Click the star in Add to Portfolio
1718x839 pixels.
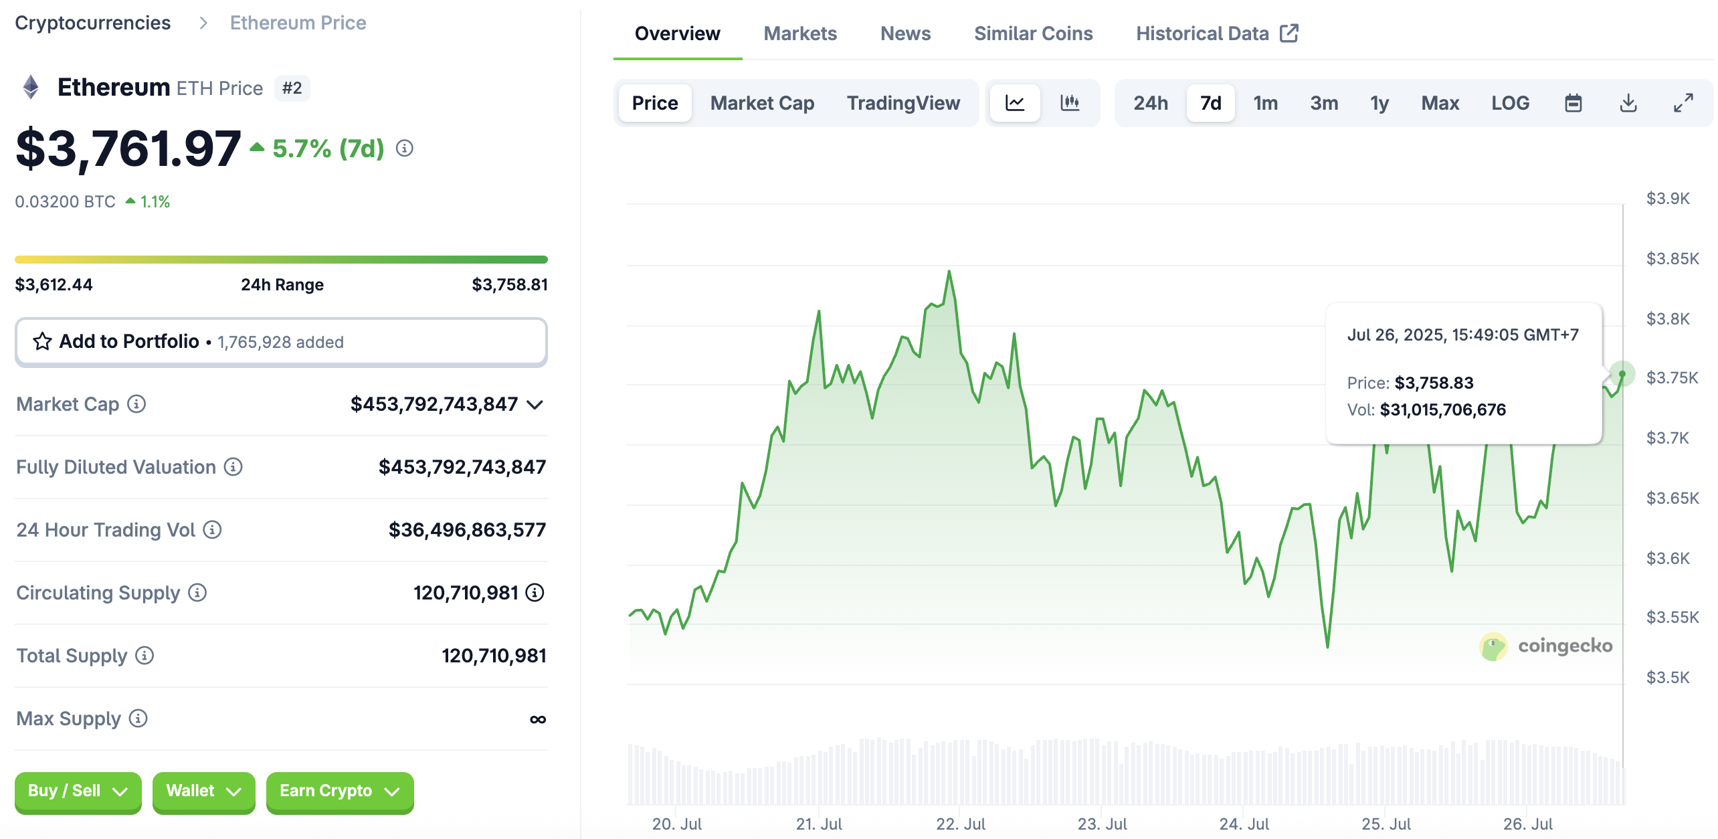(41, 341)
